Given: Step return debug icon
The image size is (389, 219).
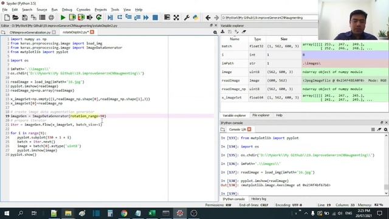Looking at the screenshot, I should pyautogui.click(x=137, y=18).
